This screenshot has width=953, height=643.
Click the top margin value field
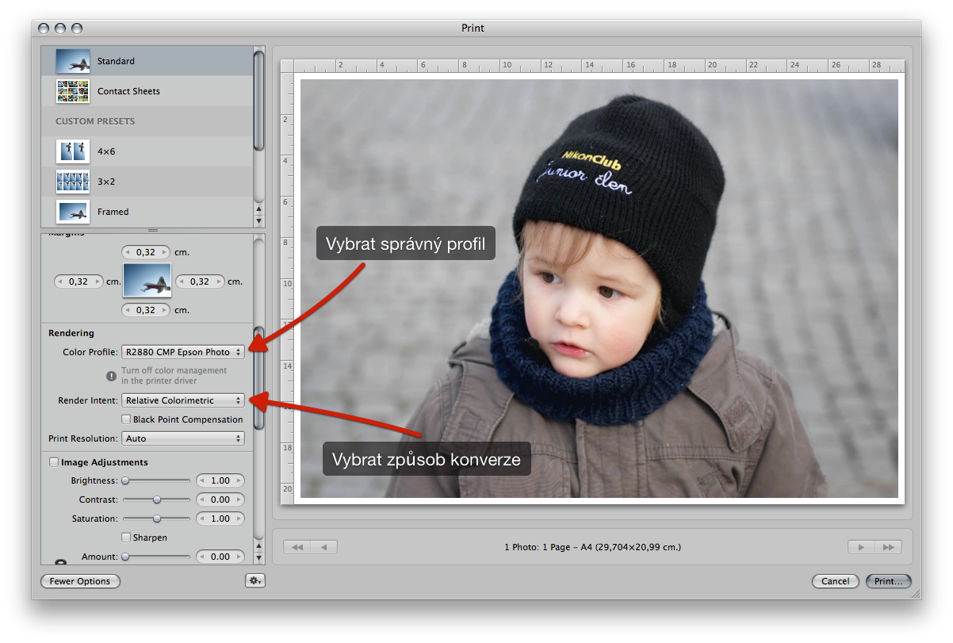click(x=146, y=252)
